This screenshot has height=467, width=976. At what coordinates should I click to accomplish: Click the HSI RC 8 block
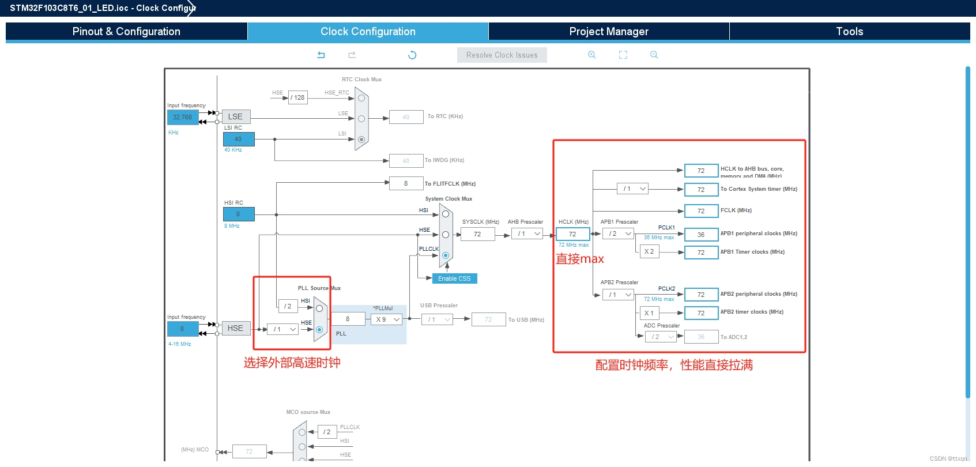[239, 214]
